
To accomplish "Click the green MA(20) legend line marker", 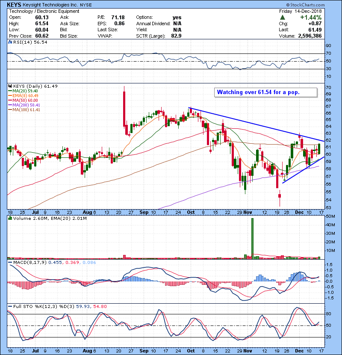I will 9,91.
